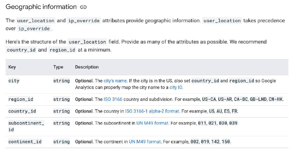Click the Type column header

(58, 67)
